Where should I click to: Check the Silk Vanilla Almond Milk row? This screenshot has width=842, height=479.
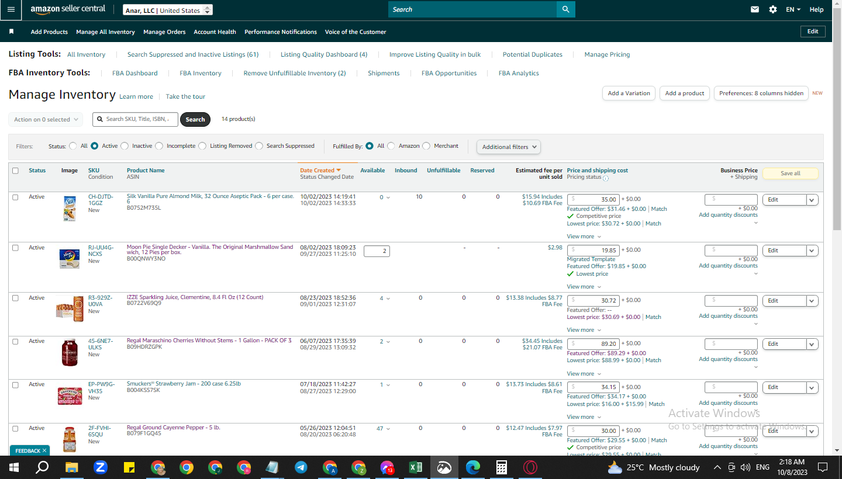[15, 197]
